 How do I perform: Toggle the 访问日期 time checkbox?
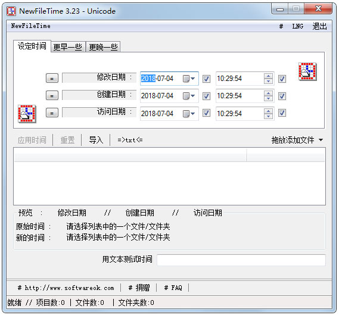282,113
